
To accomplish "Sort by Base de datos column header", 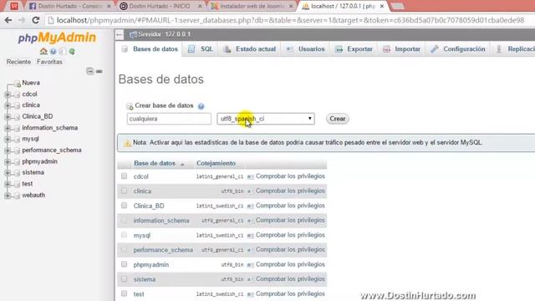I will click(x=155, y=164).
